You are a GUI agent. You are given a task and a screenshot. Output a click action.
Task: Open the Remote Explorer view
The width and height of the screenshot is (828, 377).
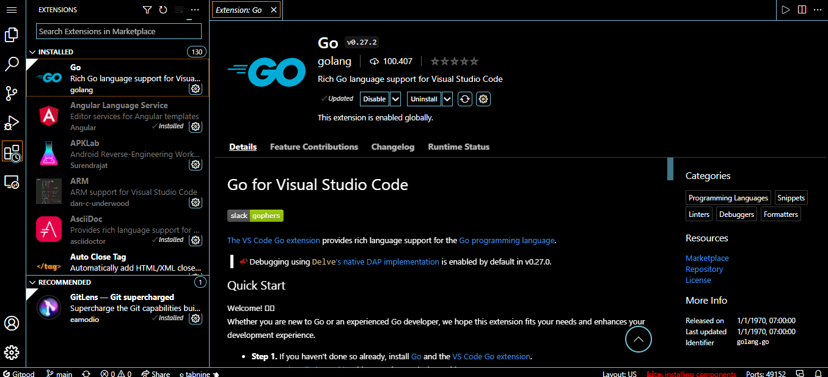point(12,181)
